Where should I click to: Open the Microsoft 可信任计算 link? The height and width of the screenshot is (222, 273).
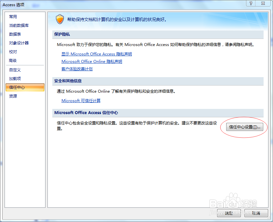pyautogui.click(x=81, y=101)
